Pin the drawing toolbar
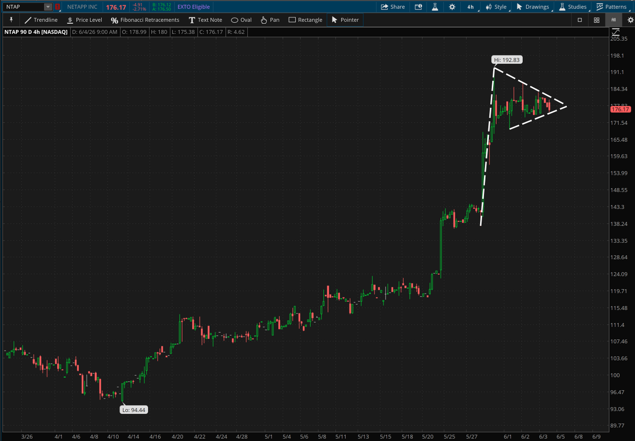This screenshot has height=441, width=635. click(11, 20)
